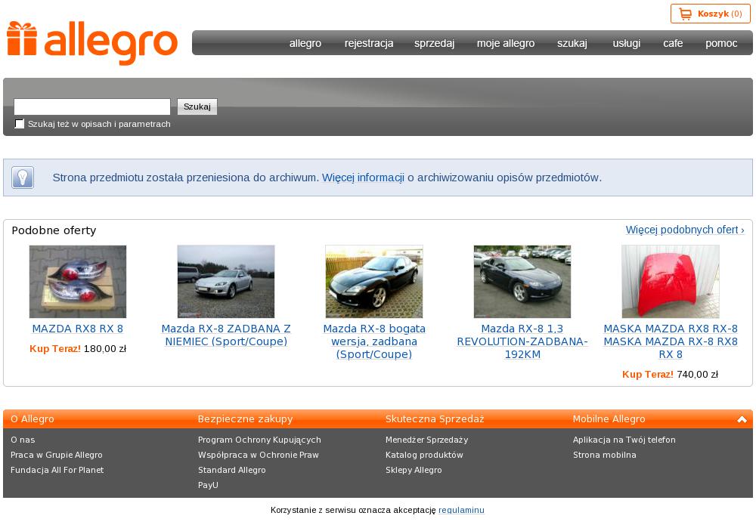Open Menedżer Sprzedaży footer link
Image resolution: width=756 pixels, height=525 pixels.
[426, 440]
